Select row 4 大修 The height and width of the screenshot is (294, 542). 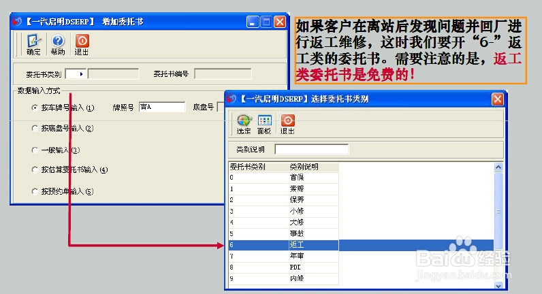(x=283, y=223)
